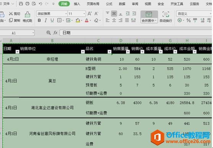This screenshot has height=148, width=213.
Task: Switch to the 开始 (Home) tab
Action: point(64,4)
